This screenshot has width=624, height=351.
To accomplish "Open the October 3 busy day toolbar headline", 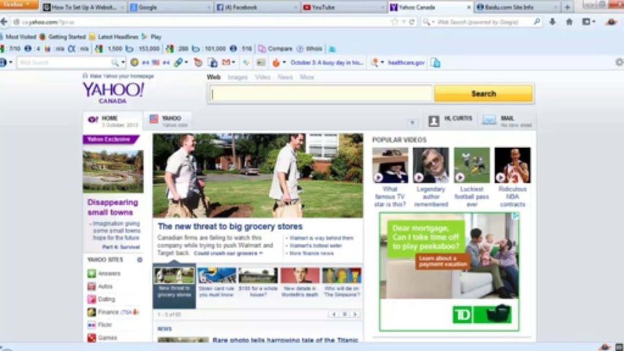I will [x=327, y=62].
